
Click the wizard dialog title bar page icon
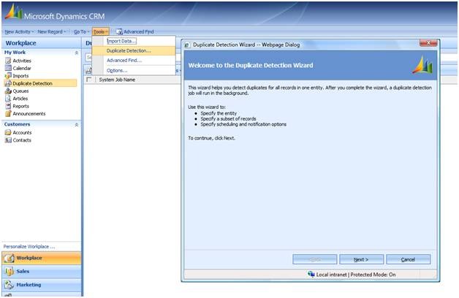tap(187, 45)
